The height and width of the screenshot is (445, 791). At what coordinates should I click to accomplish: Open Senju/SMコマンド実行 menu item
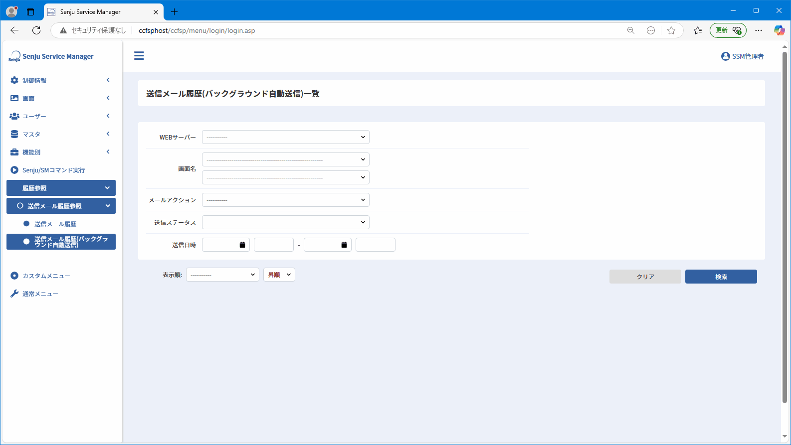53,170
